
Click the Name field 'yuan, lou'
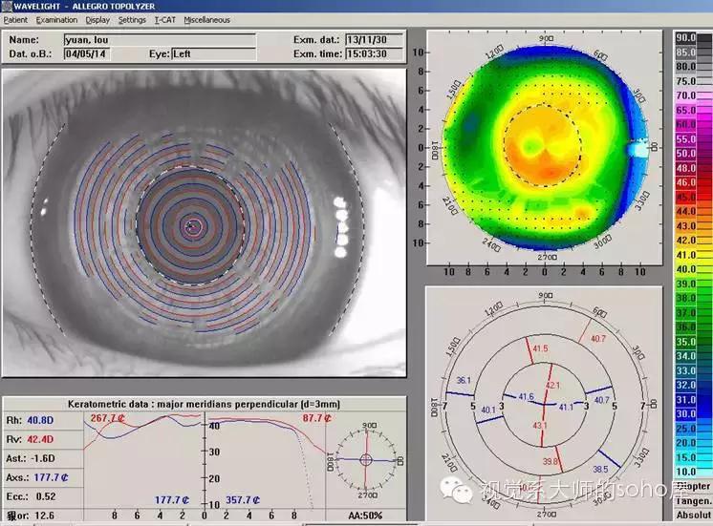pos(160,40)
